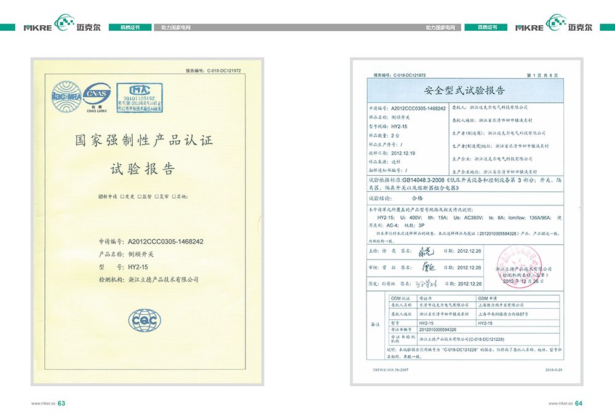
Task: Click the red round testing agency seal
Action: tap(519, 267)
